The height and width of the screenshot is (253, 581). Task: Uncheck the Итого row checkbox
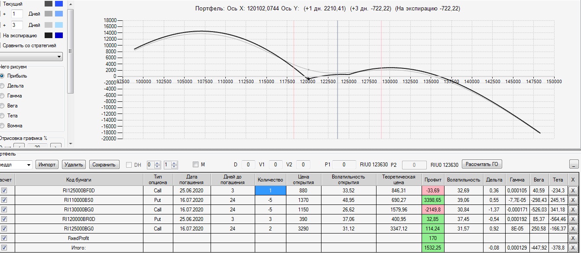pyautogui.click(x=4, y=247)
